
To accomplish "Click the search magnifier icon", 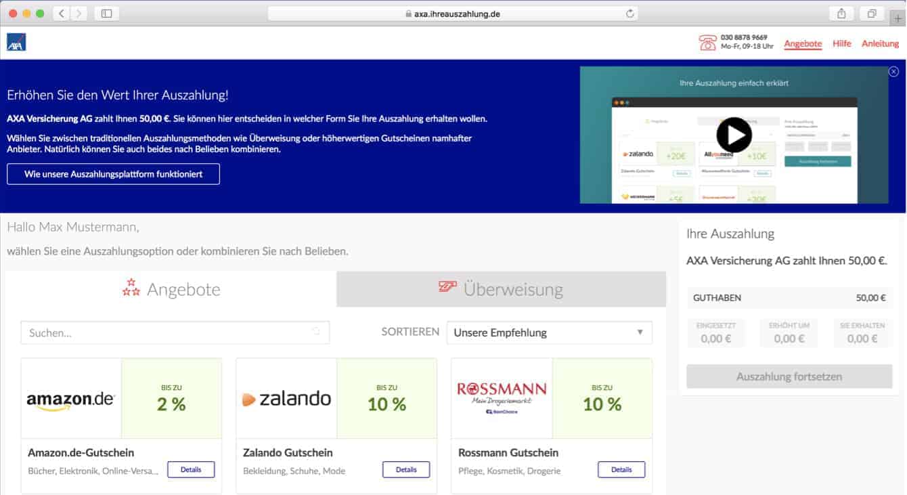I will point(316,331).
